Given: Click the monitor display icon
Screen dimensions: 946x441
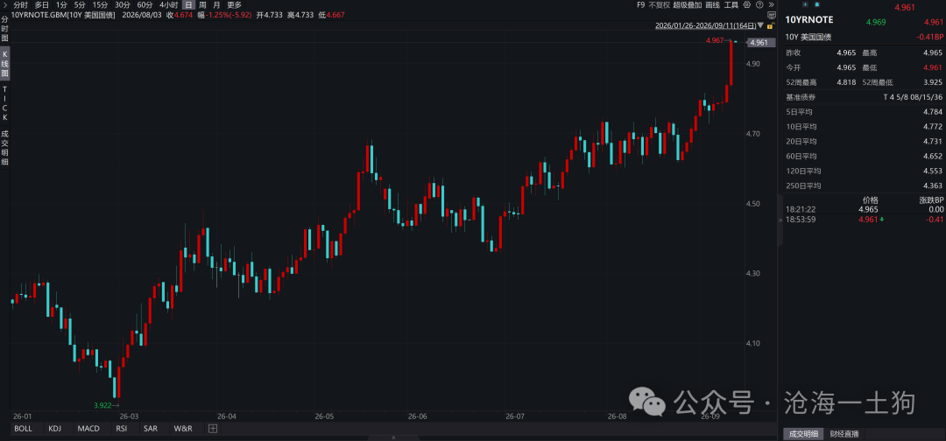Looking at the screenshot, I should (x=771, y=15).
